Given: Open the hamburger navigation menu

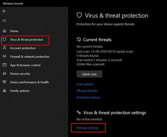Looking at the screenshot, I should 4,20.
